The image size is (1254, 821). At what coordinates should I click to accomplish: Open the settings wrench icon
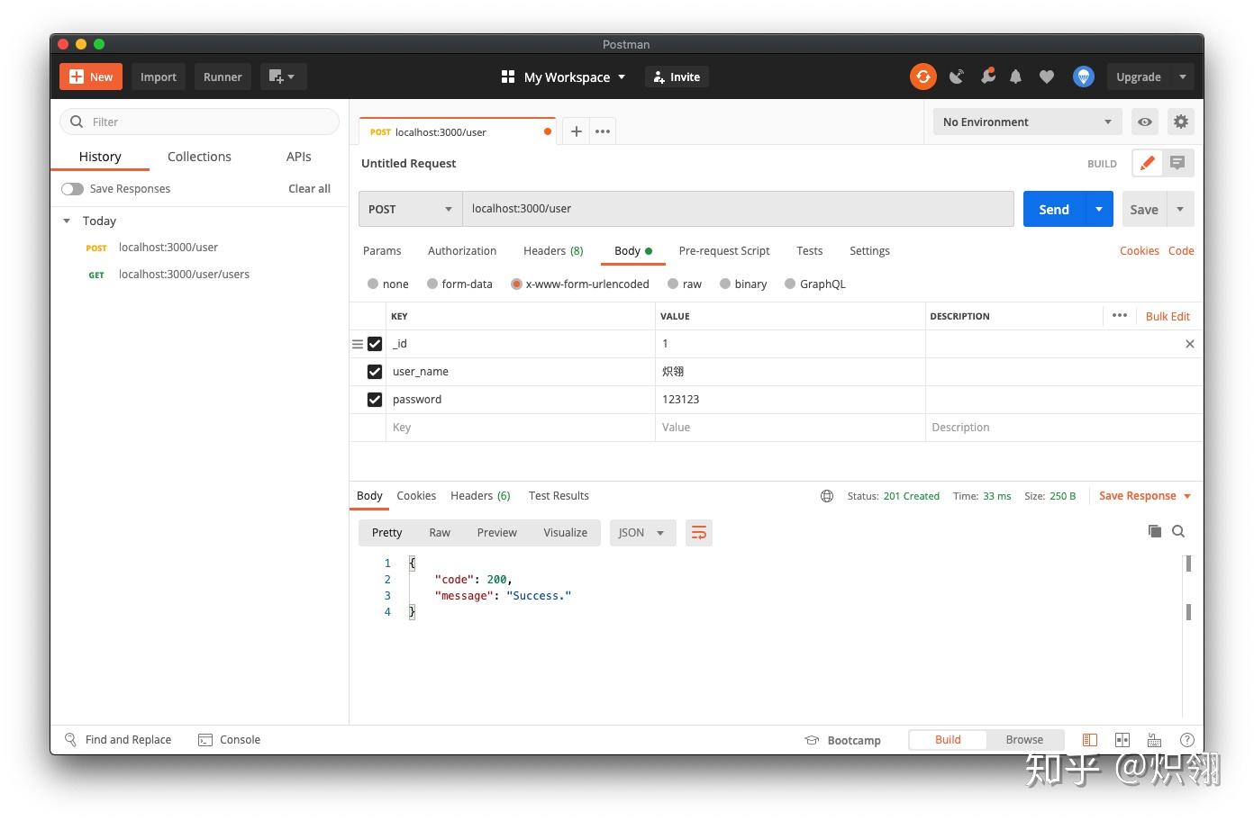pyautogui.click(x=1181, y=122)
